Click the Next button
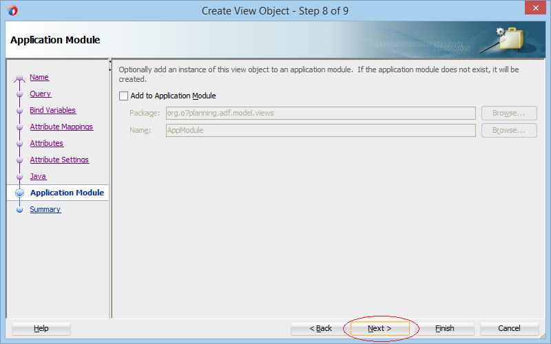 point(380,329)
